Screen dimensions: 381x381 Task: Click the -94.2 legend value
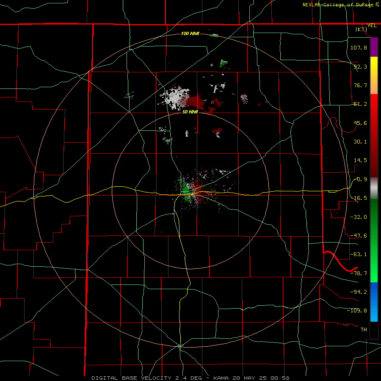(x=359, y=292)
